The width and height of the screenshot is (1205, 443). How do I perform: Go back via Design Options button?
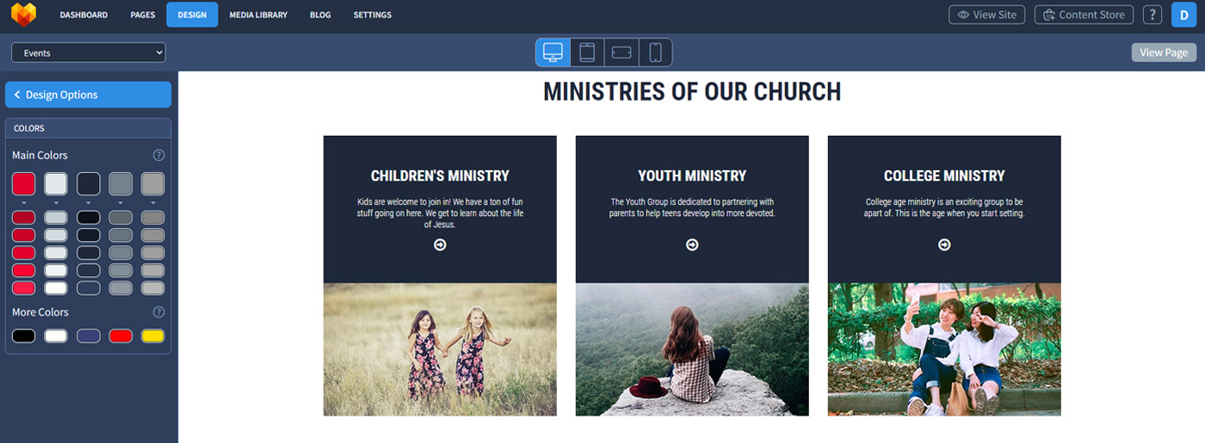[89, 95]
